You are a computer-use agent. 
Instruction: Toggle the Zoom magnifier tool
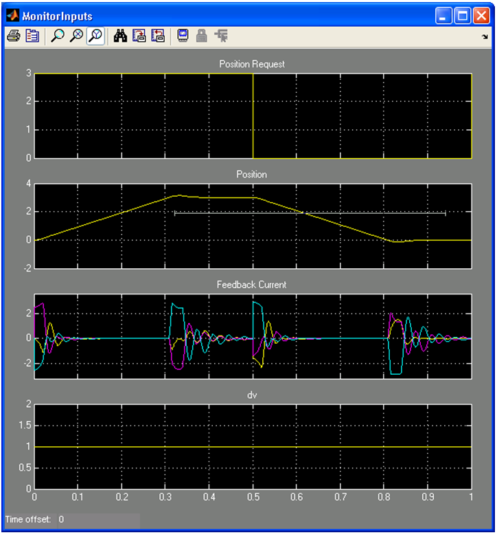[x=58, y=36]
